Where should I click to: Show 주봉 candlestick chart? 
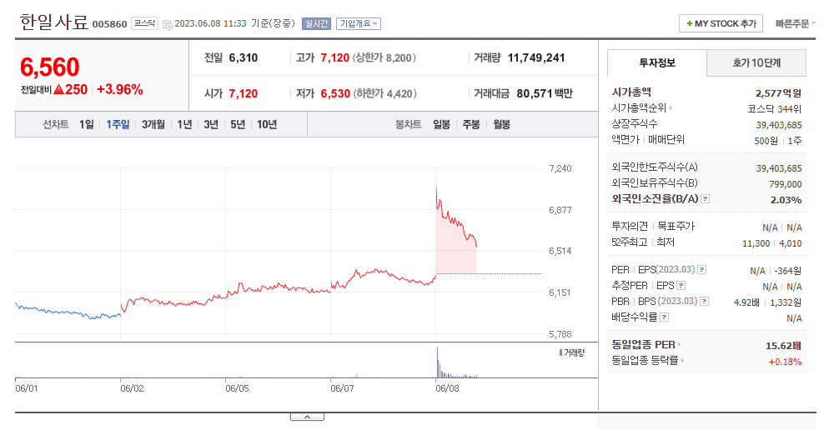pos(471,124)
